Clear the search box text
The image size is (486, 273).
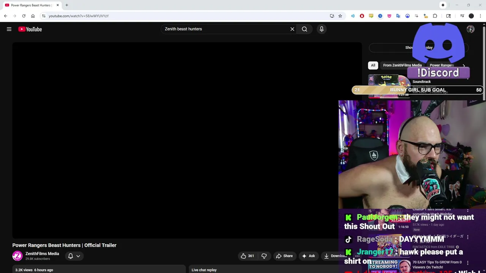click(x=292, y=29)
